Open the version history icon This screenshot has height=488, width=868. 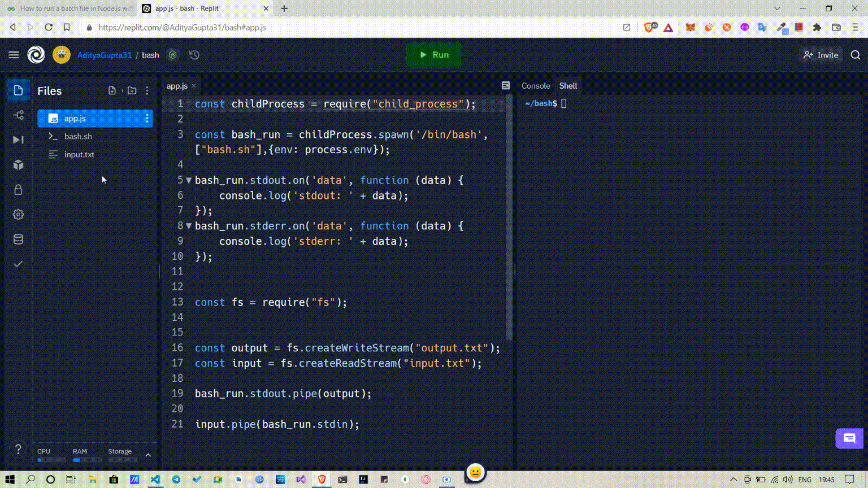click(x=194, y=55)
